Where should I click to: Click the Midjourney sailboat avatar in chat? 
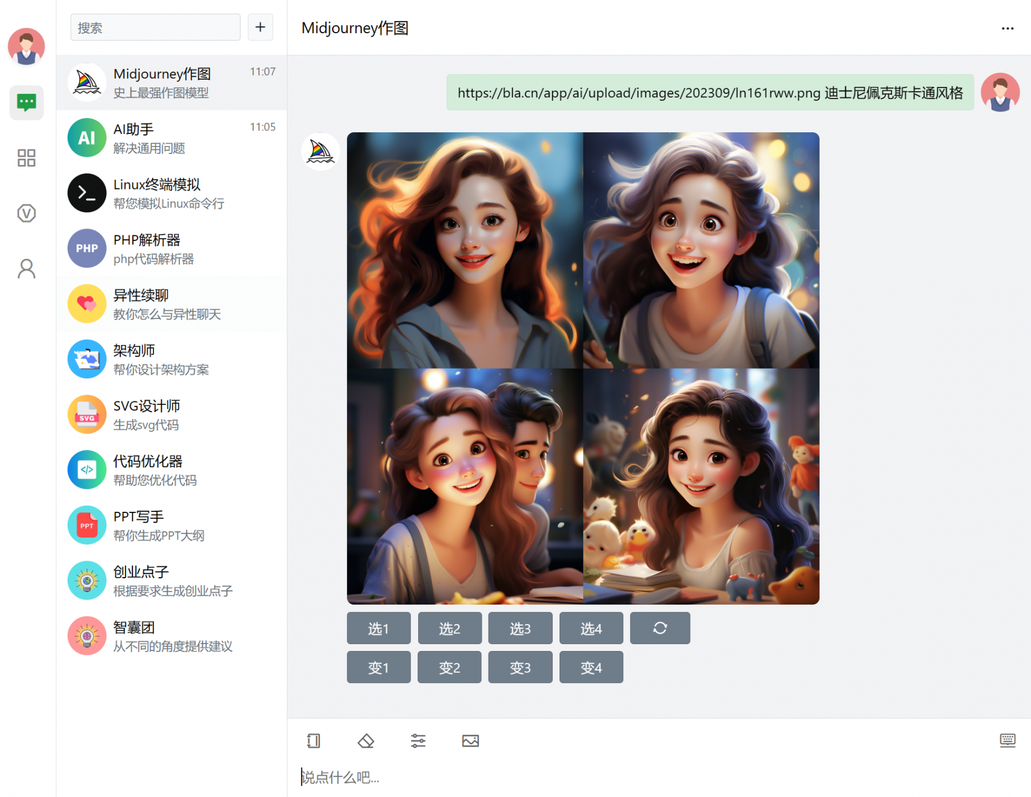[321, 152]
